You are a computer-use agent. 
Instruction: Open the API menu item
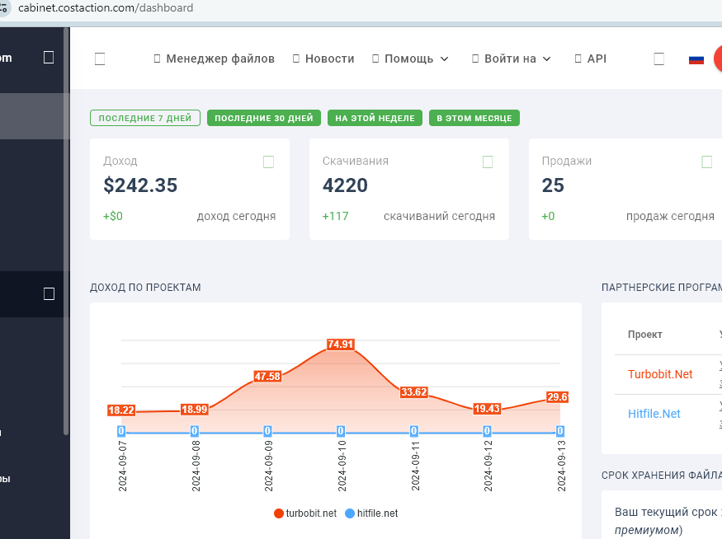coord(591,59)
